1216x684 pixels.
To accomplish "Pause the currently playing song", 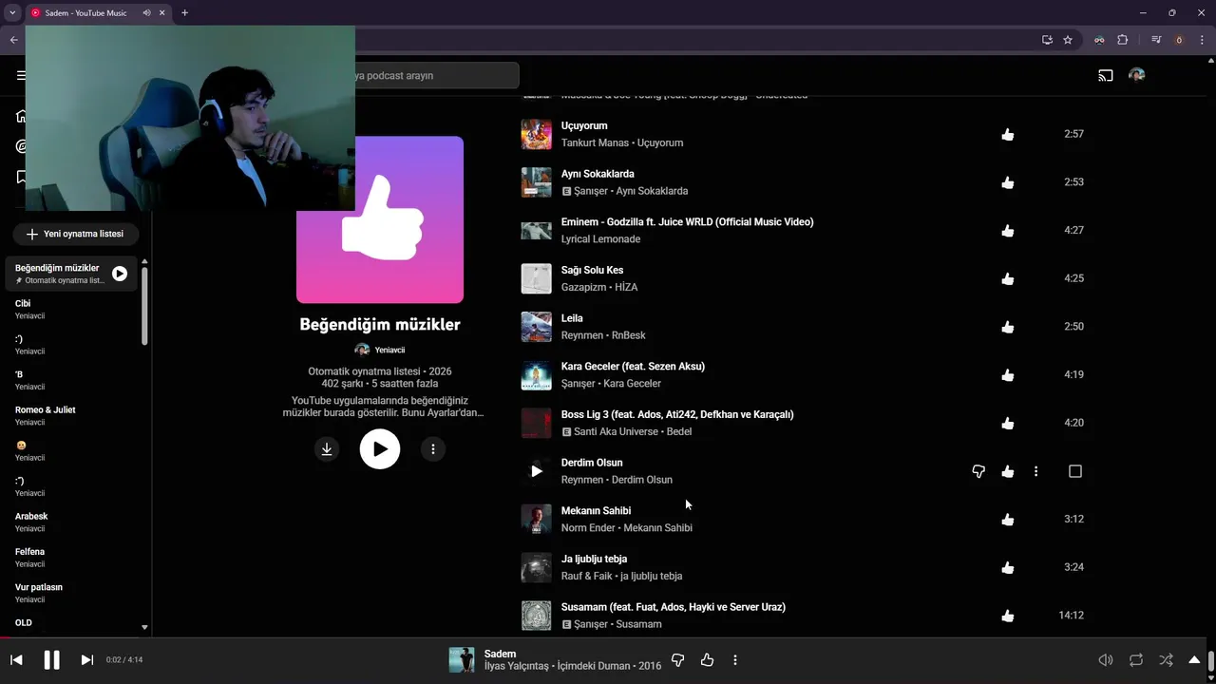I will click(51, 659).
